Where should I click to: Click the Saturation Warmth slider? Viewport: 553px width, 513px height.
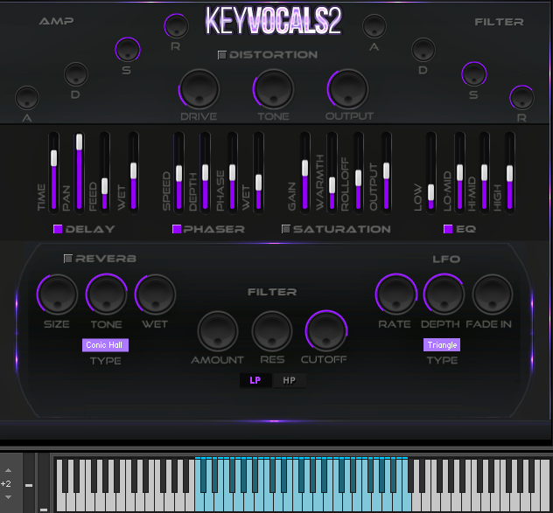332,173
